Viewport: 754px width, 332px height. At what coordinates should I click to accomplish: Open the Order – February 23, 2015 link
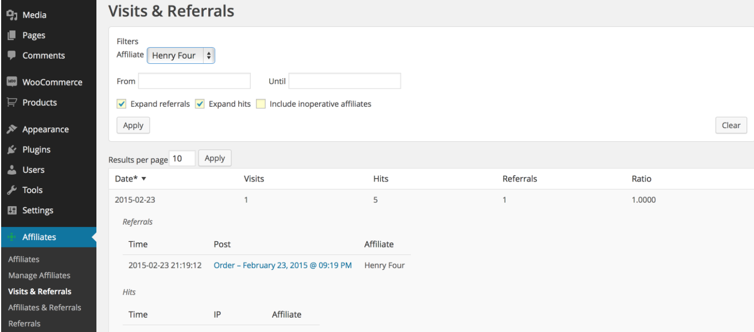point(283,265)
